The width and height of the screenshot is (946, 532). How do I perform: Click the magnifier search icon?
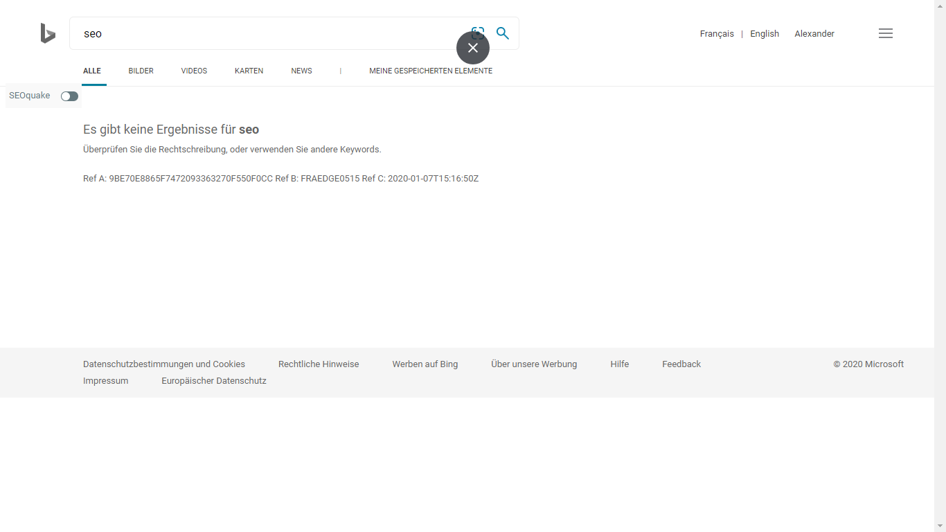(503, 33)
